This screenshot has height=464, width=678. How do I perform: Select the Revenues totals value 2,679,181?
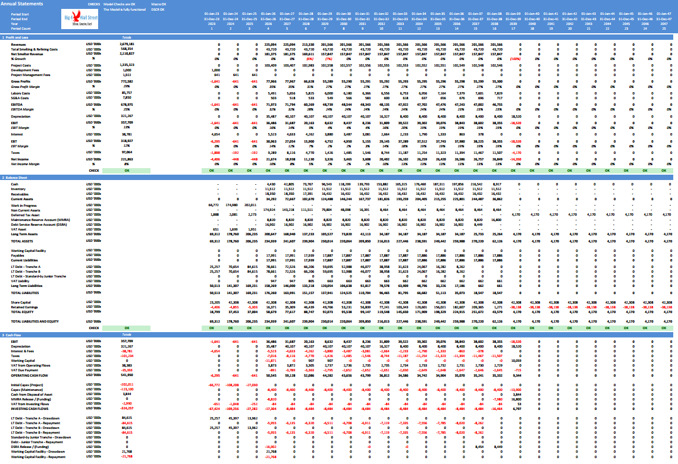click(127, 44)
